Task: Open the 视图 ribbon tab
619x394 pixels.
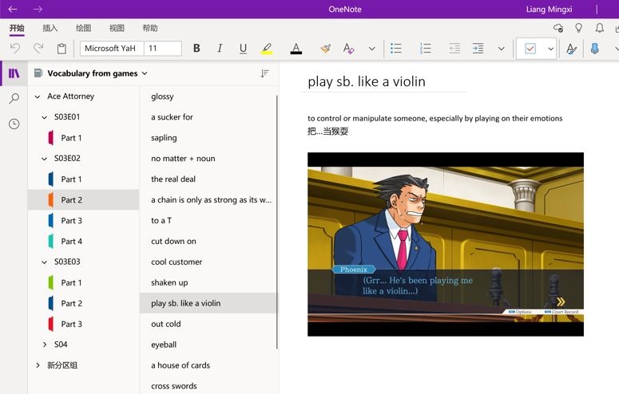Action: point(117,28)
